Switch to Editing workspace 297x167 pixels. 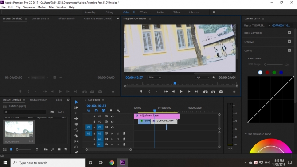(x=109, y=12)
